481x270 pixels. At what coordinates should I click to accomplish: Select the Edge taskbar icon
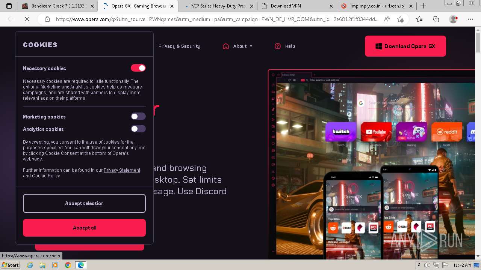pos(80,265)
